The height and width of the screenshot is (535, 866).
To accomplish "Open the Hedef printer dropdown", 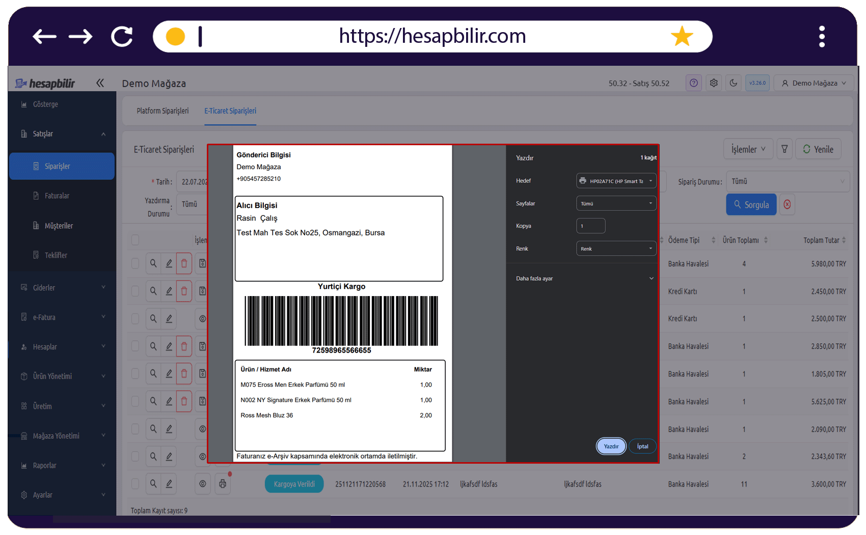I will click(616, 181).
